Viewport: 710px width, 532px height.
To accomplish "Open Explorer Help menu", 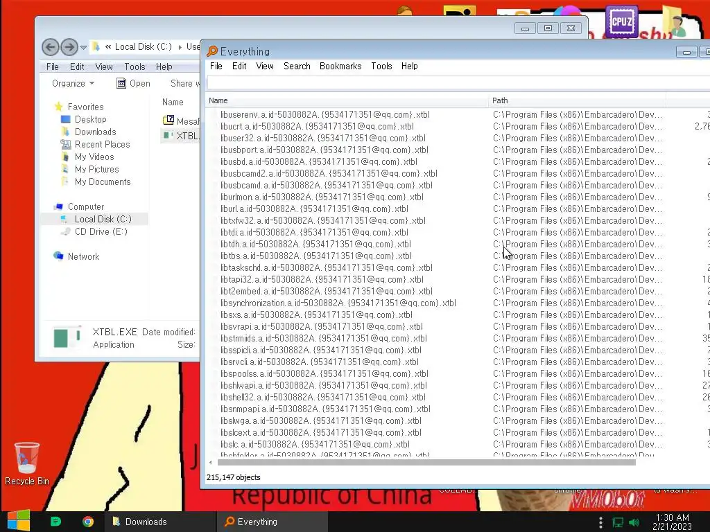I will click(x=164, y=66).
